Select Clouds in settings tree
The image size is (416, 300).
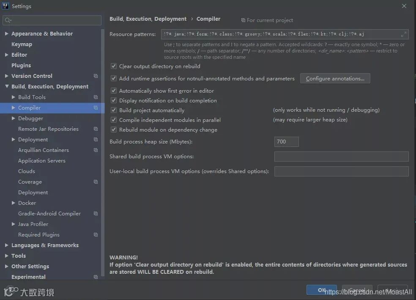(x=27, y=171)
